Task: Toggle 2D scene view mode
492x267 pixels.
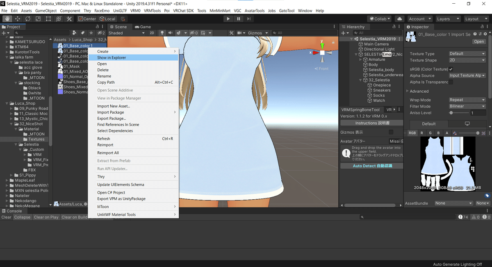Action: coord(152,33)
